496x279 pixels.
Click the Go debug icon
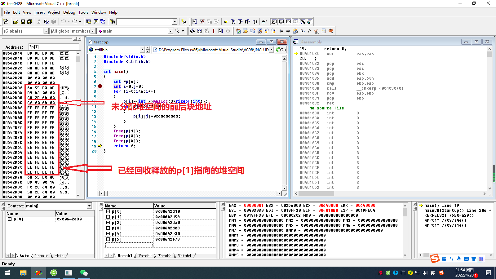point(221,31)
